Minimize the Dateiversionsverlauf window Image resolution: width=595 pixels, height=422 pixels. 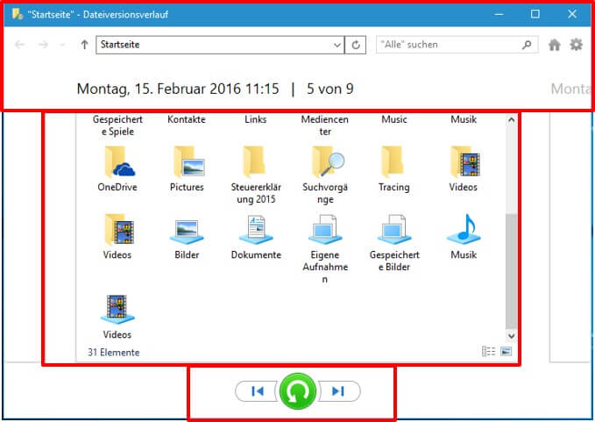click(x=499, y=14)
